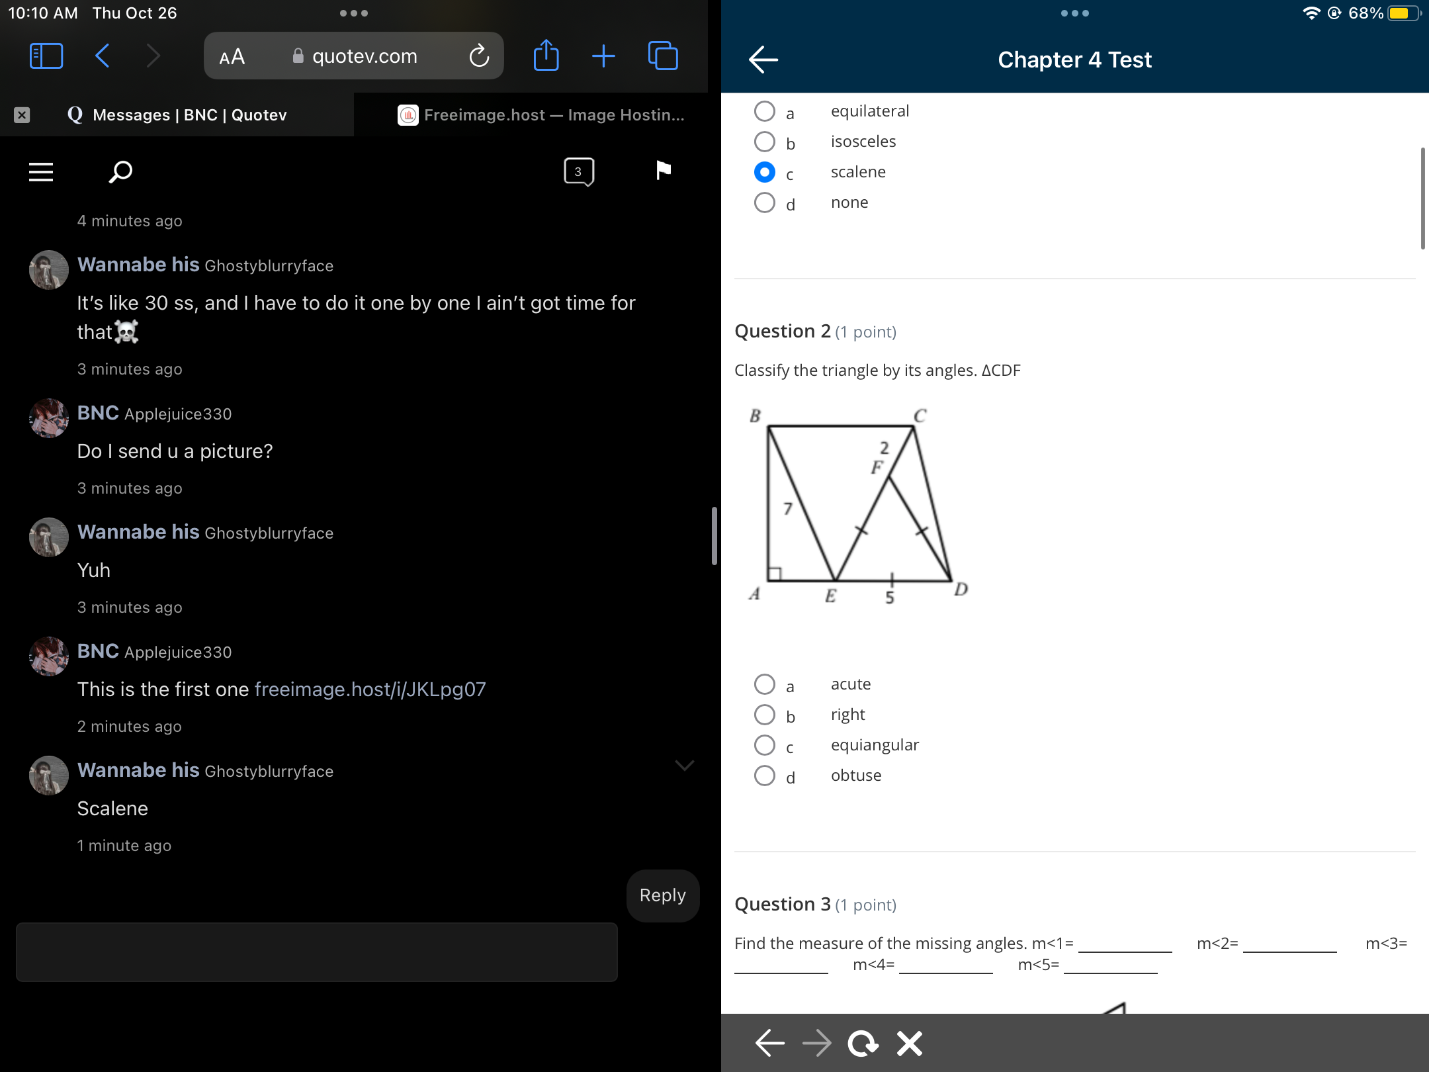The height and width of the screenshot is (1072, 1429).
Task: Open new tab with plus icon
Action: tap(603, 56)
